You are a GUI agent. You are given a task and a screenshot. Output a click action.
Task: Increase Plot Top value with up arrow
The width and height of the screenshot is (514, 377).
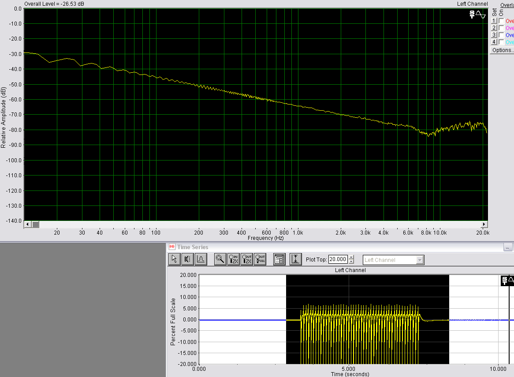pyautogui.click(x=351, y=258)
